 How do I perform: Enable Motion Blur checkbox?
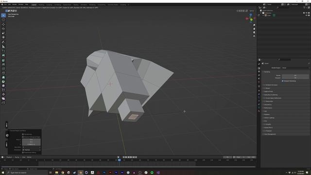[265, 102]
